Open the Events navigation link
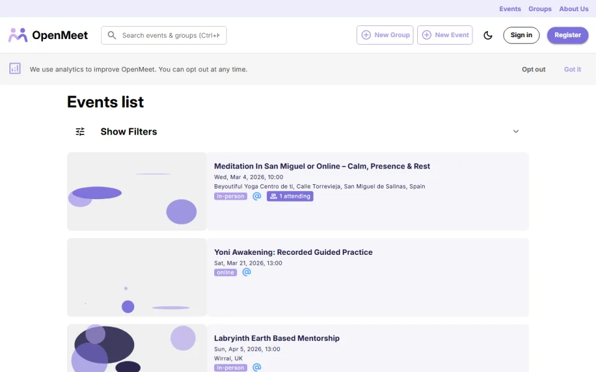Viewport: 596px width, 372px height. point(510,9)
